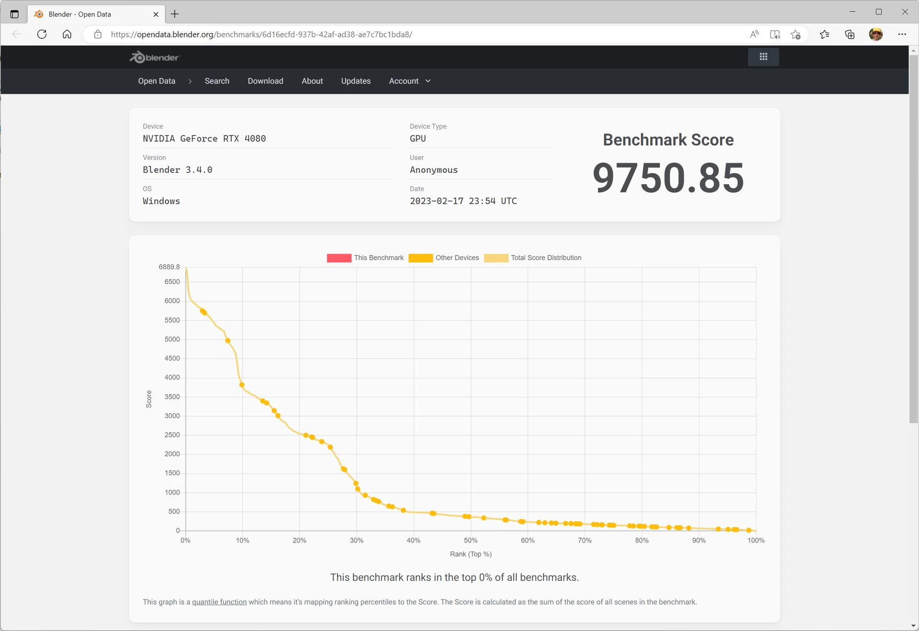Open the Collections icon

850,34
